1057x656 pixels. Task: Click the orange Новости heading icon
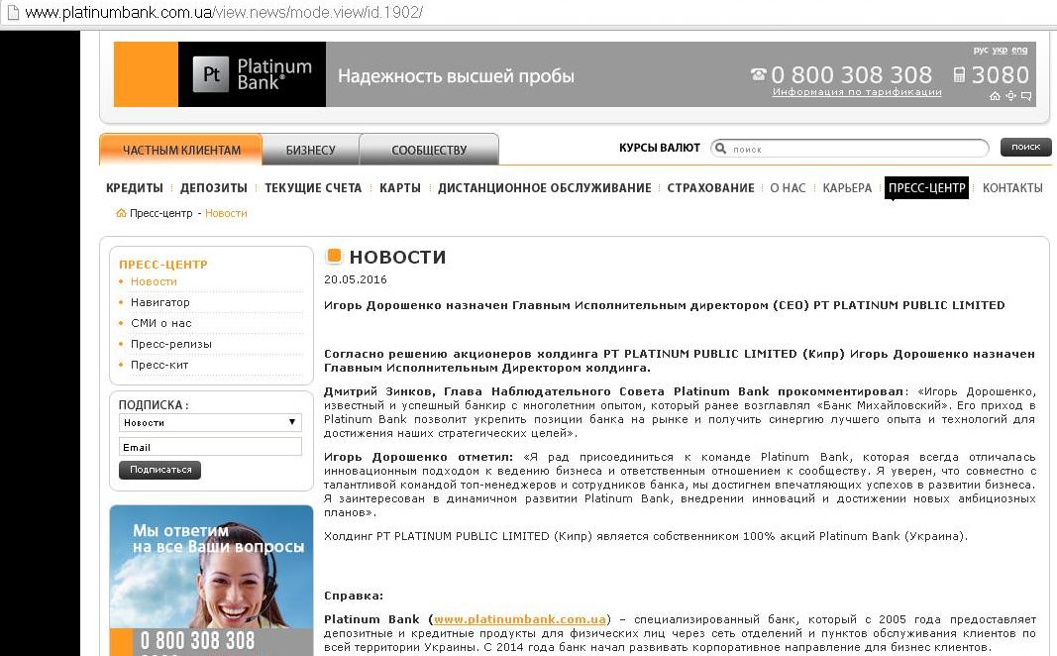pos(334,257)
